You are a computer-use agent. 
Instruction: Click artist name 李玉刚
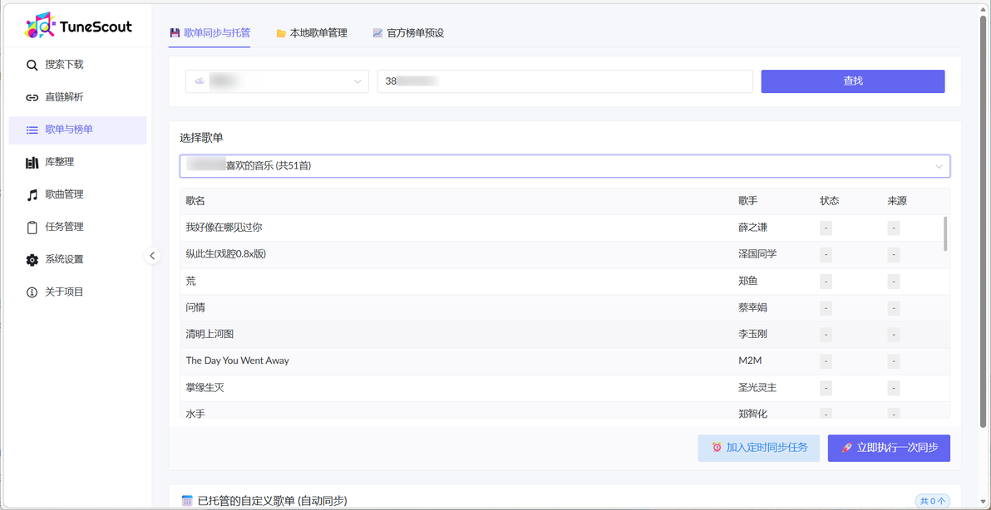point(752,335)
